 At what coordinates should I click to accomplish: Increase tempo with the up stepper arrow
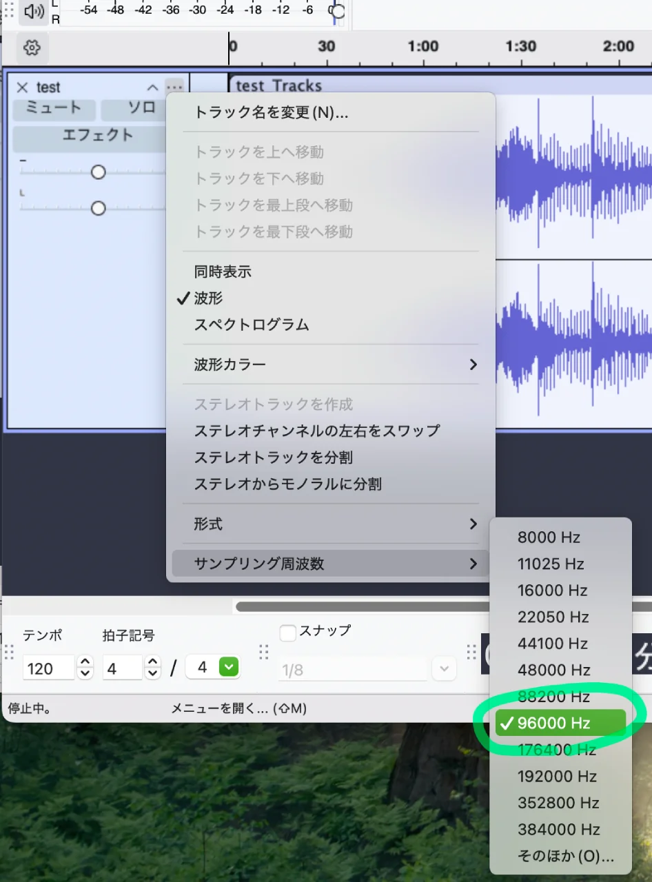coord(85,662)
